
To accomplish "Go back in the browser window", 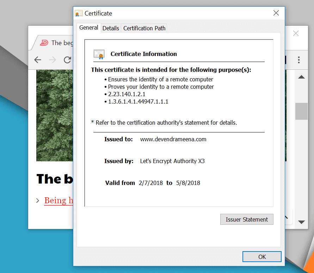I will [x=38, y=60].
